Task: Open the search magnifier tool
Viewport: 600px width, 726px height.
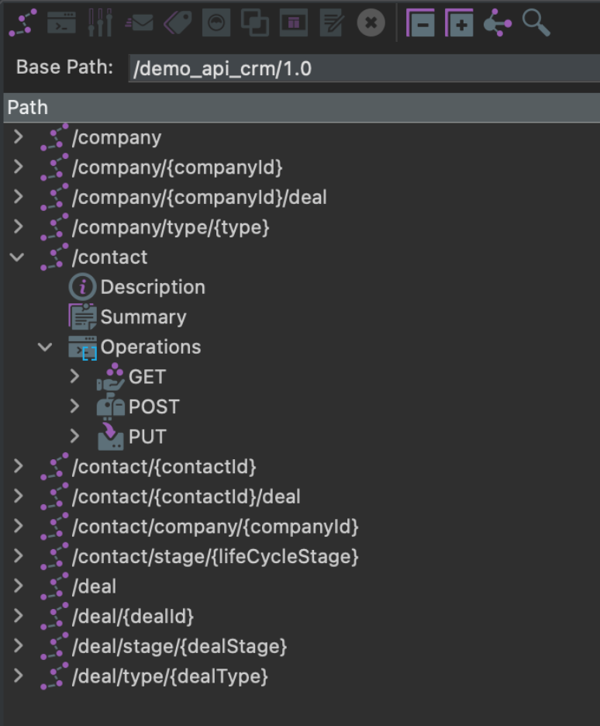Action: [x=536, y=22]
